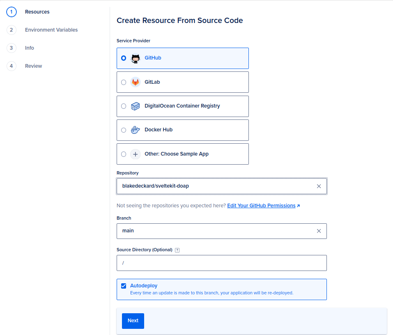Image resolution: width=393 pixels, height=335 pixels.
Task: Click the Not seeing the repositories text
Action: click(x=171, y=205)
